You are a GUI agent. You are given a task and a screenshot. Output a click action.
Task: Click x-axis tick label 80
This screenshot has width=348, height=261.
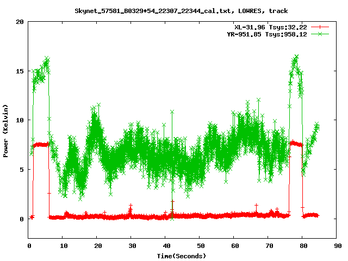[x=303, y=246]
